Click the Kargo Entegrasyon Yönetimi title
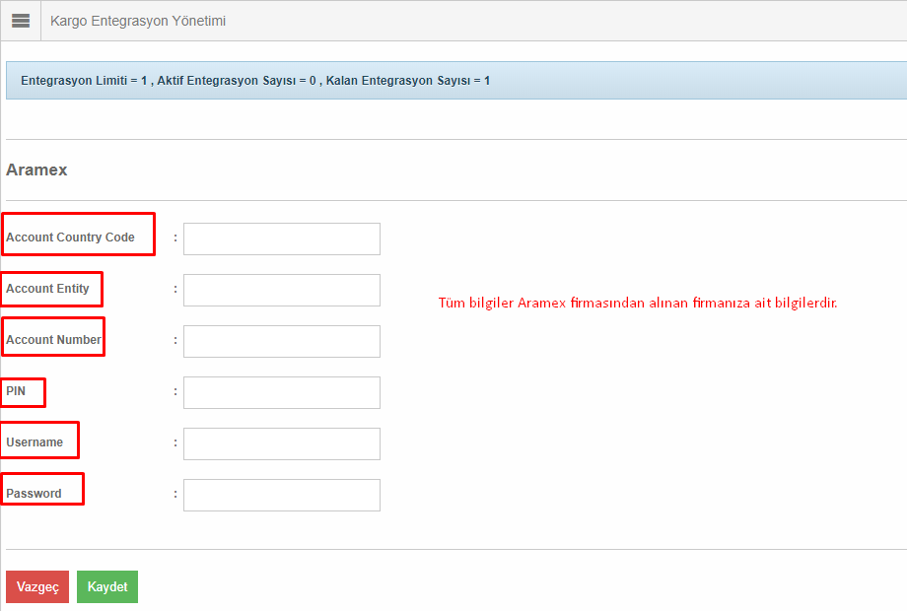The width and height of the screenshot is (907, 611). 138,21
